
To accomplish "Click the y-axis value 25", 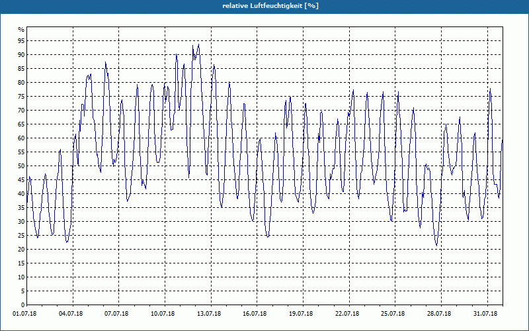I will 21,236.
